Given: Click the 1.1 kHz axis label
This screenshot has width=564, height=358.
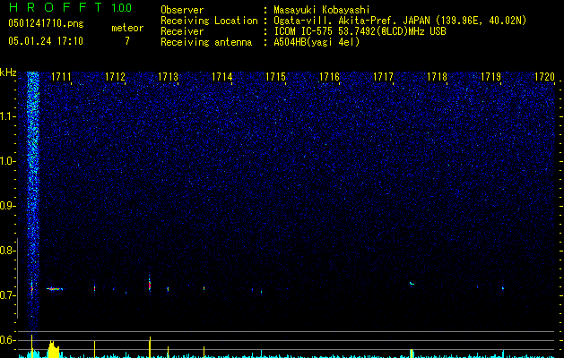Looking at the screenshot, I should click(x=7, y=116).
